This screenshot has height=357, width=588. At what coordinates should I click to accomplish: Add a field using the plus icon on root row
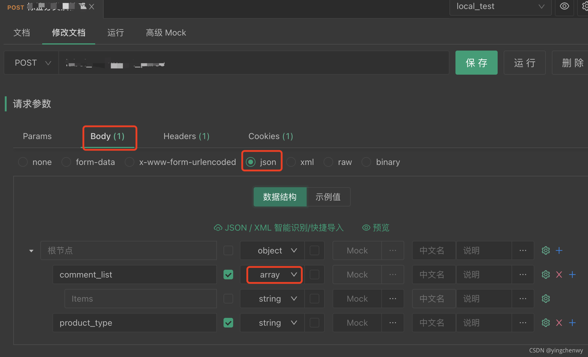click(x=559, y=250)
